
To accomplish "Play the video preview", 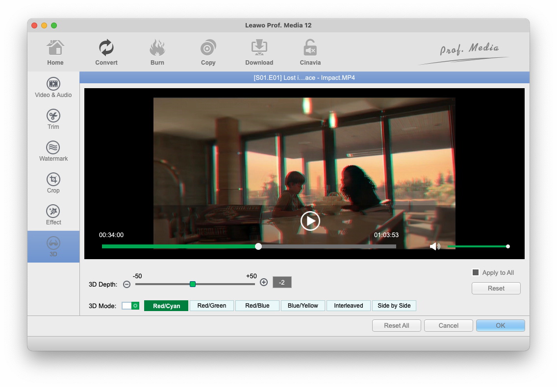I will tap(310, 221).
